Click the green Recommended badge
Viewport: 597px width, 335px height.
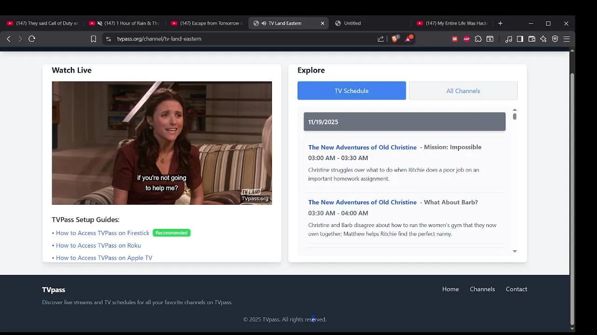[172, 233]
